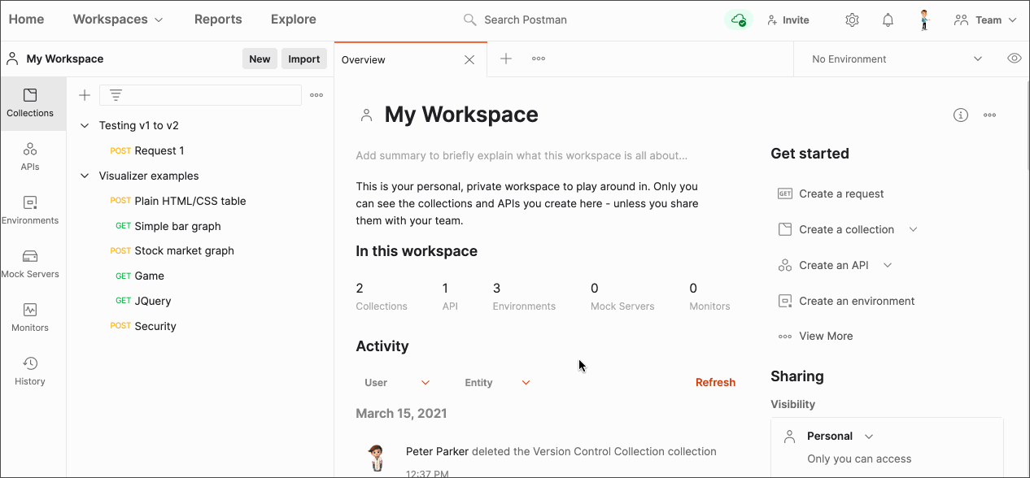Open Request 1 in the collection
The width and height of the screenshot is (1030, 478).
click(159, 150)
